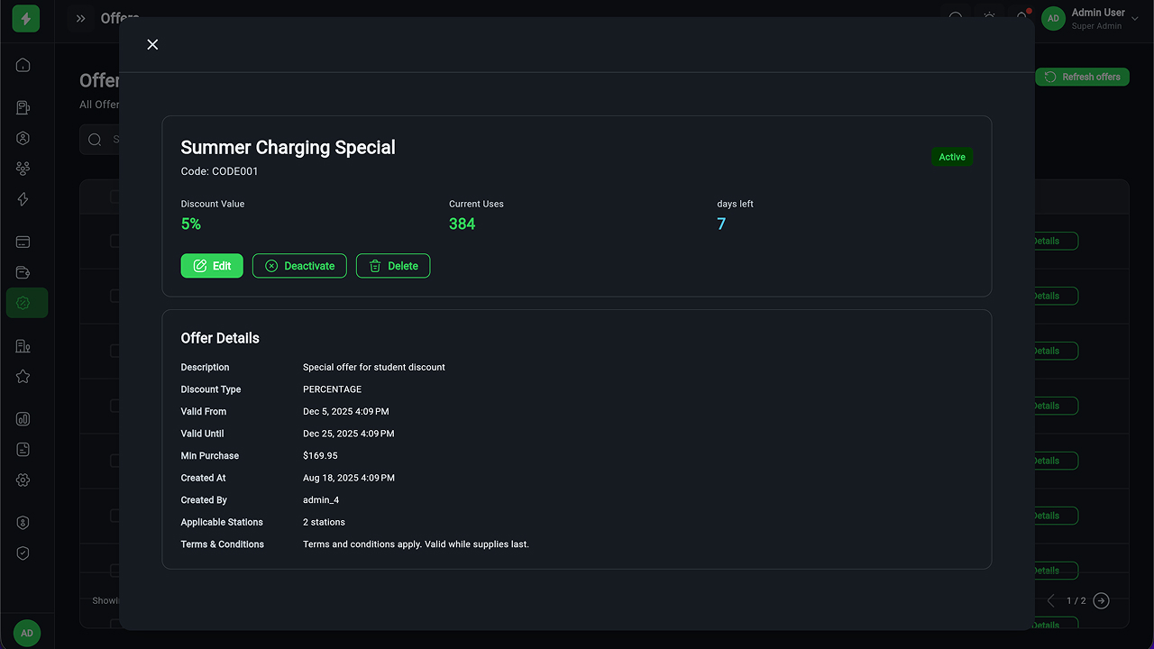
Task: Open the settings gear in the sidebar
Action: (x=23, y=480)
